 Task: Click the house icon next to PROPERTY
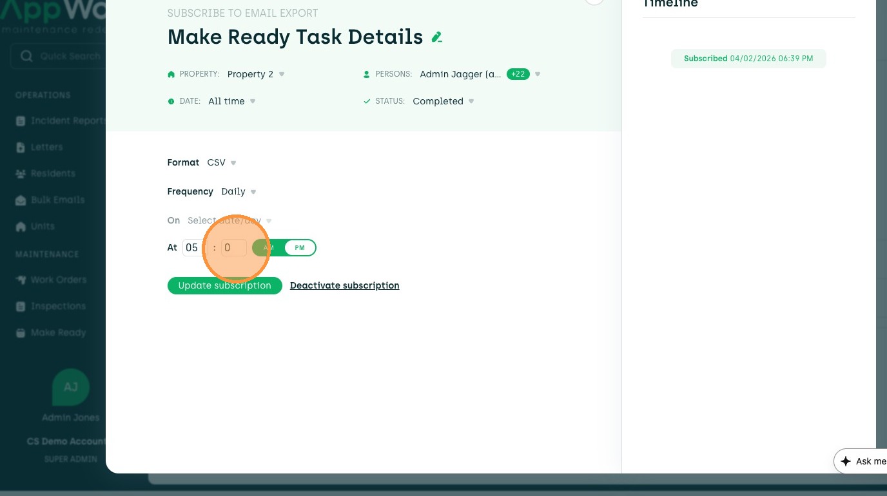(x=171, y=75)
